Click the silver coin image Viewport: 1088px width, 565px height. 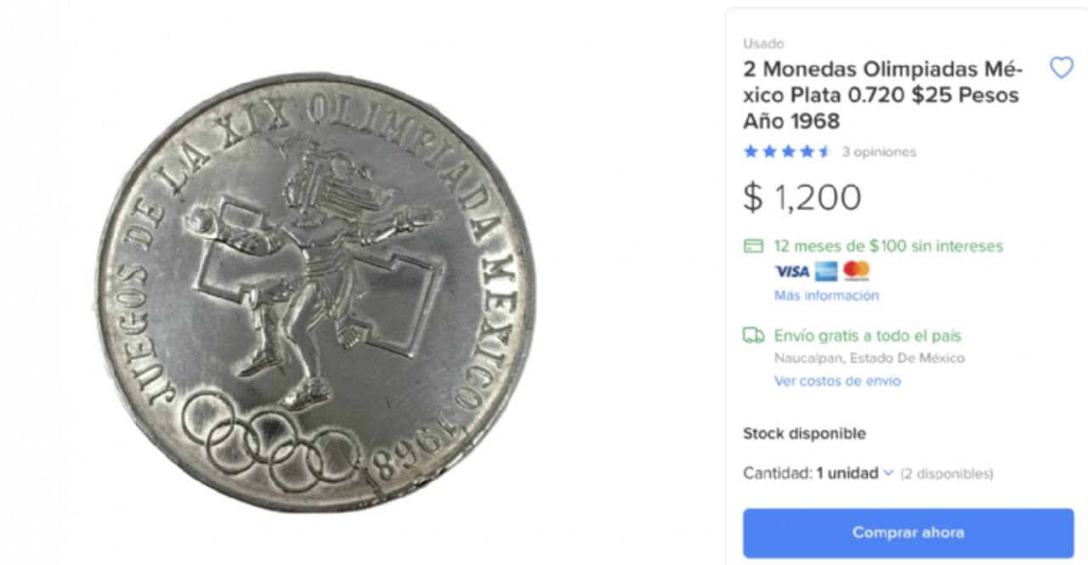319,280
